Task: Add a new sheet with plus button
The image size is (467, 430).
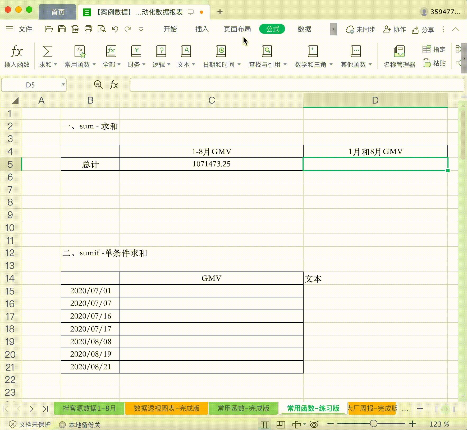Action: tap(420, 409)
